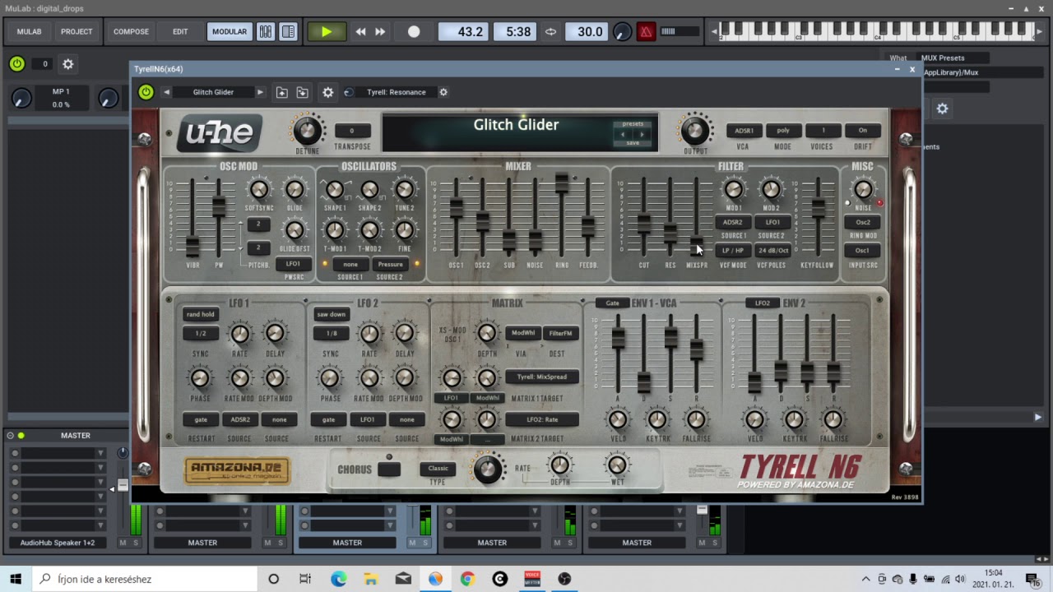1053x592 pixels.
Task: Open the Input Src Osc1 selector
Action: tap(863, 251)
